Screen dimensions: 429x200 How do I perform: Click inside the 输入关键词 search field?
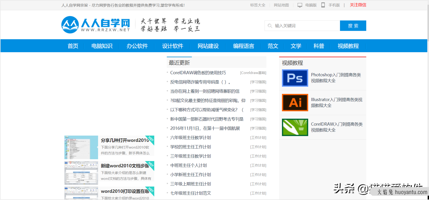click(302, 26)
